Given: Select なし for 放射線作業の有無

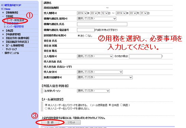Looking at the screenshot, I should click(x=86, y=35).
